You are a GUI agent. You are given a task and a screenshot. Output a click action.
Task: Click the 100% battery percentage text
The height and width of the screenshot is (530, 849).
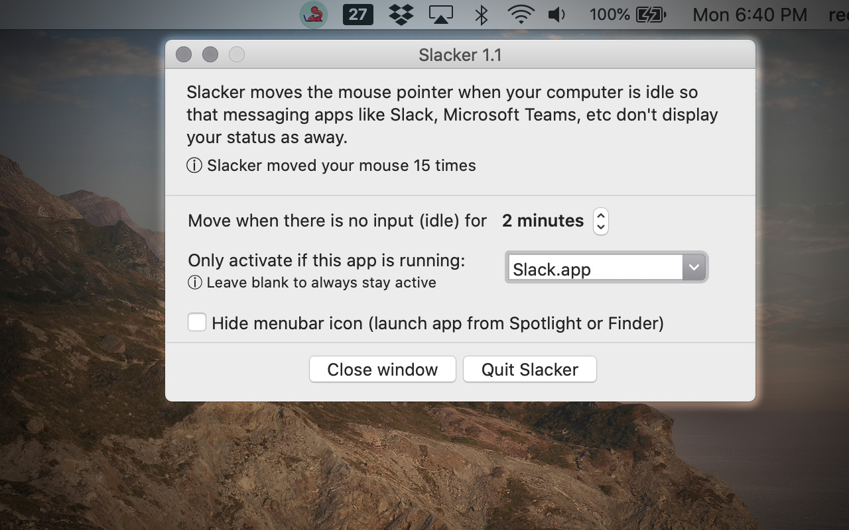point(610,14)
